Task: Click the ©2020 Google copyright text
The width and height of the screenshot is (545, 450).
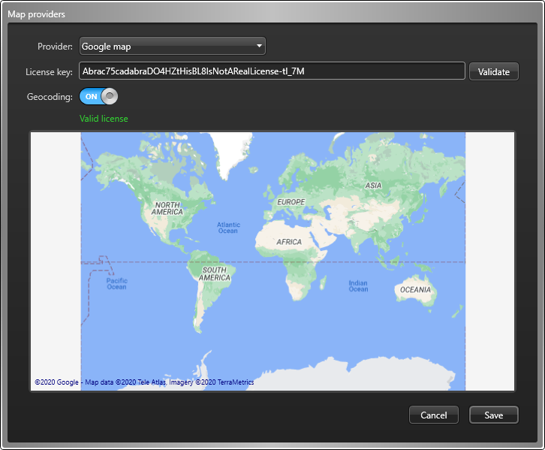Action: pyautogui.click(x=56, y=382)
